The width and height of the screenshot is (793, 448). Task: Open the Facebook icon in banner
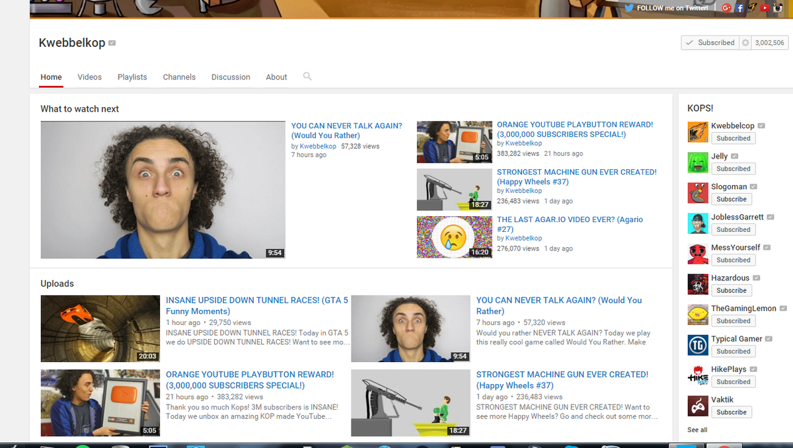point(740,8)
